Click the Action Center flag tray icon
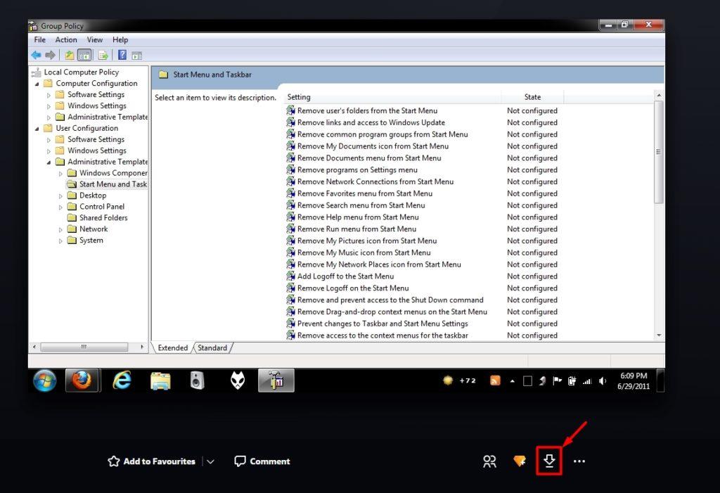Image resolution: width=720 pixels, height=493 pixels. click(x=557, y=380)
